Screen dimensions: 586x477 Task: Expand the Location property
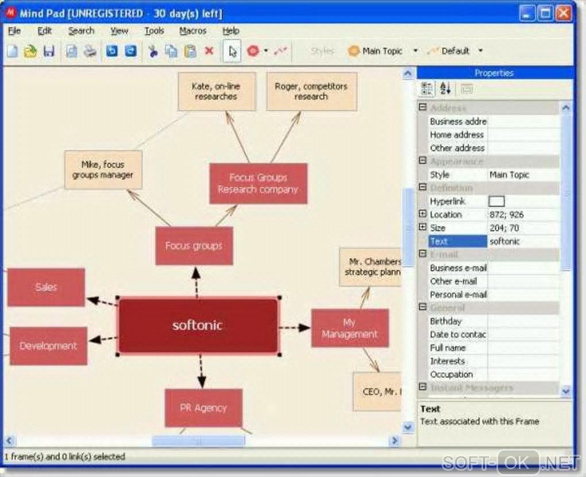pos(423,214)
